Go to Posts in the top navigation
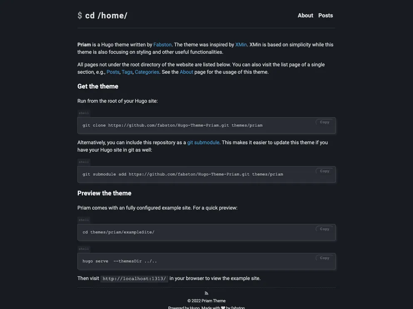This screenshot has height=309, width=413. coord(326,15)
